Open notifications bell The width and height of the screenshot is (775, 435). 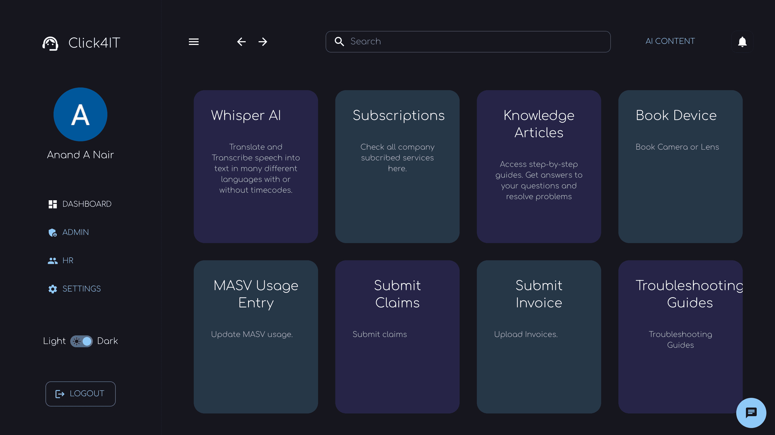pyautogui.click(x=742, y=41)
